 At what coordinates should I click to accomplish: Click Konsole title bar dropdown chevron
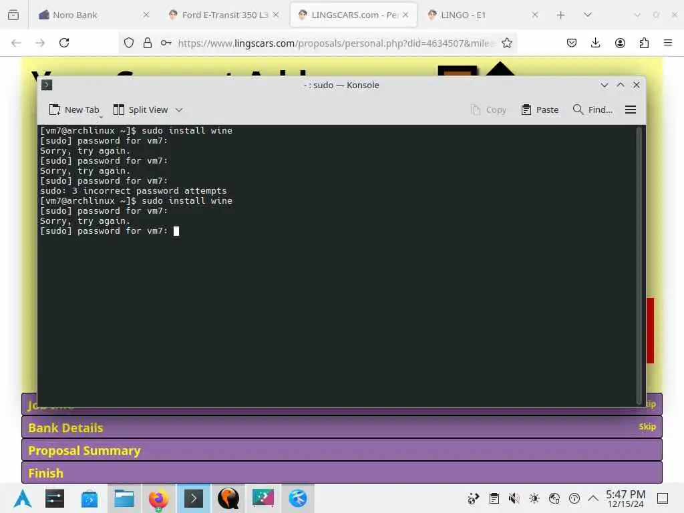point(604,85)
